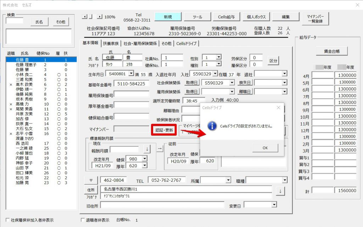The width and height of the screenshot is (363, 227).
Task: Open 賃金台帳
Action: click(x=332, y=51)
